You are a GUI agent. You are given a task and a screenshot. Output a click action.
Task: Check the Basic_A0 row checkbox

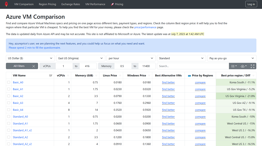click(9, 82)
